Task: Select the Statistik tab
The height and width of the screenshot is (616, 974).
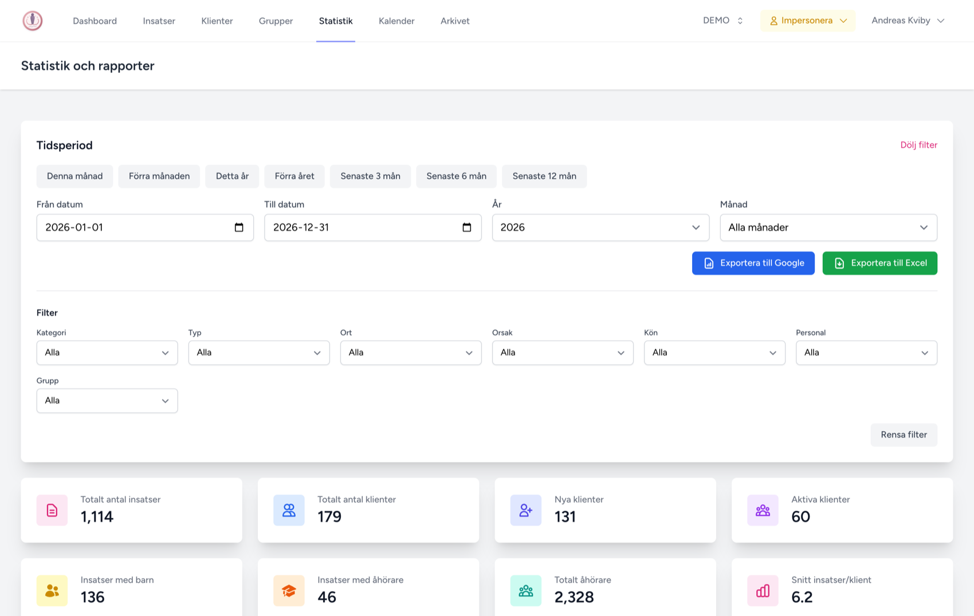Action: point(336,21)
